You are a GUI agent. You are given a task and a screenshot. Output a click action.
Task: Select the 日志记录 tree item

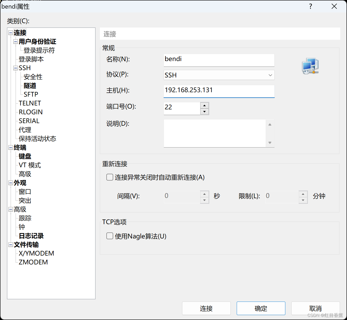click(31, 236)
